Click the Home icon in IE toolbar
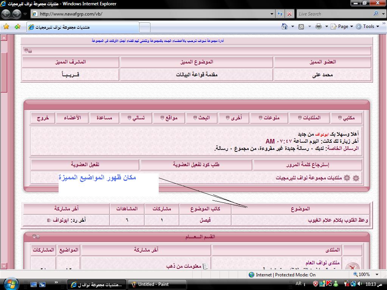This screenshot has width=387, height=290. point(285,26)
